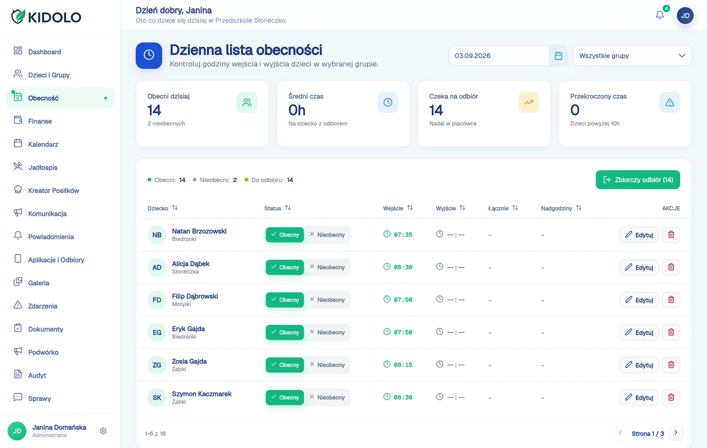
Task: Sort by Wyjście time column
Action: (450, 208)
